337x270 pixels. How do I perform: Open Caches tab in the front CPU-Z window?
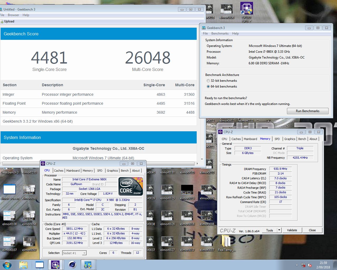coord(59,171)
